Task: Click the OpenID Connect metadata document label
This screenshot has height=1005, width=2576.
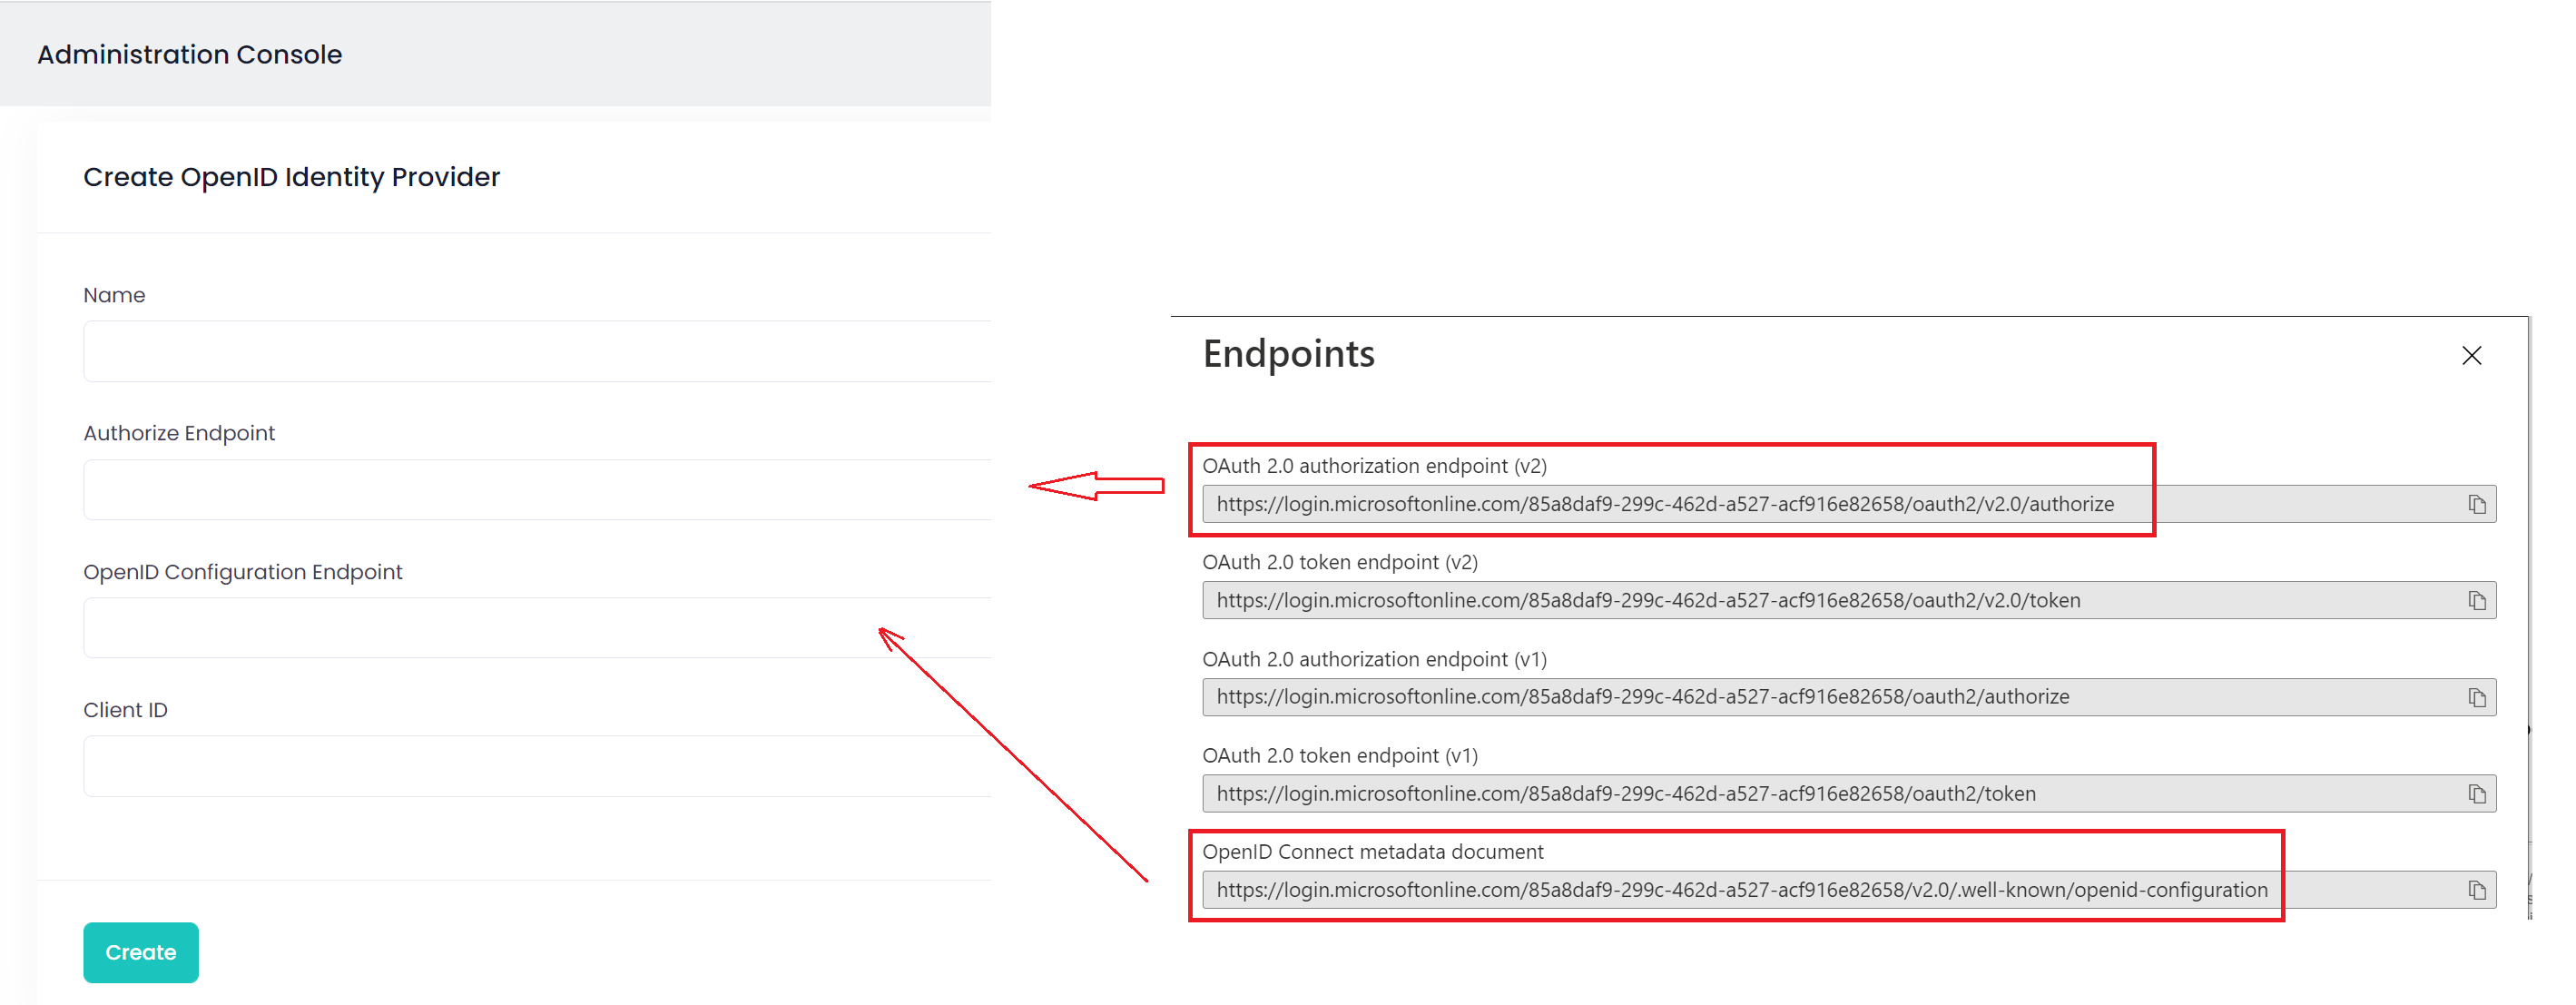Action: 1372,852
